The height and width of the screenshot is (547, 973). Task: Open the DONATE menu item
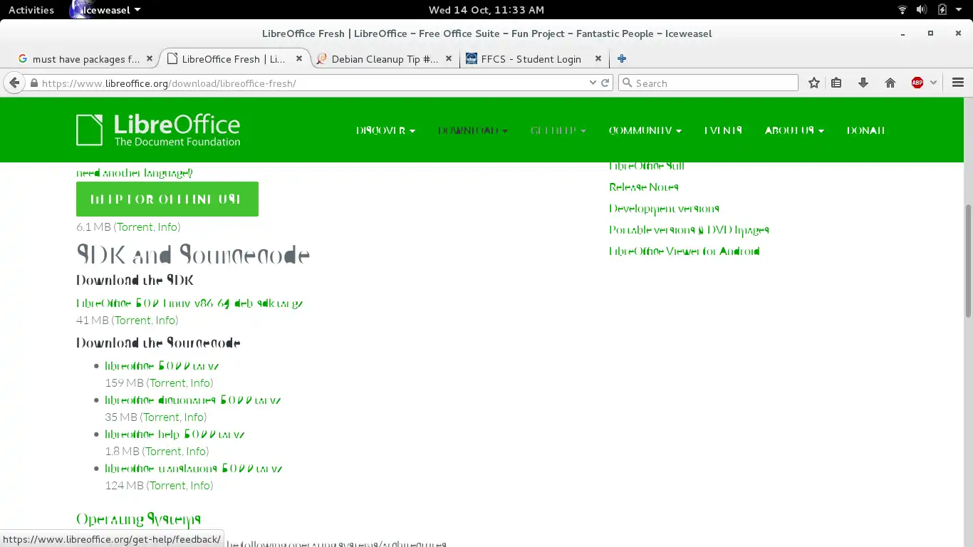(x=865, y=130)
